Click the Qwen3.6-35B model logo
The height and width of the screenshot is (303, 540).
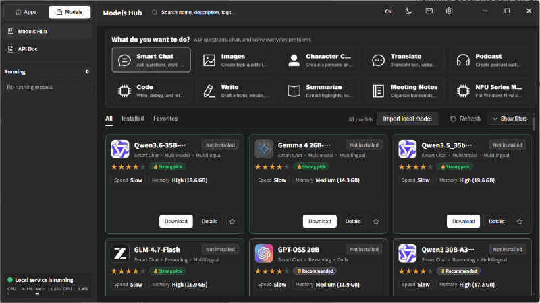pos(120,149)
